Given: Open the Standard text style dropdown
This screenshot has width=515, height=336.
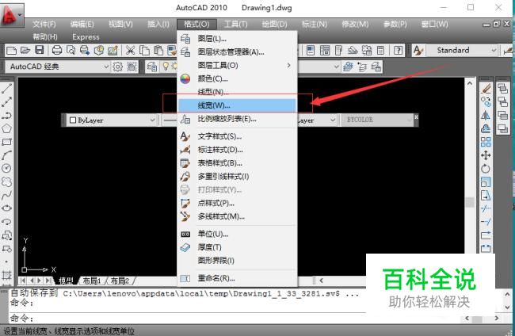Looking at the screenshot, I should pyautogui.click(x=494, y=50).
